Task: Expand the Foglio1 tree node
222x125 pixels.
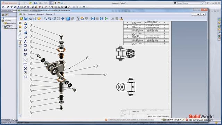Action: coord(3,26)
